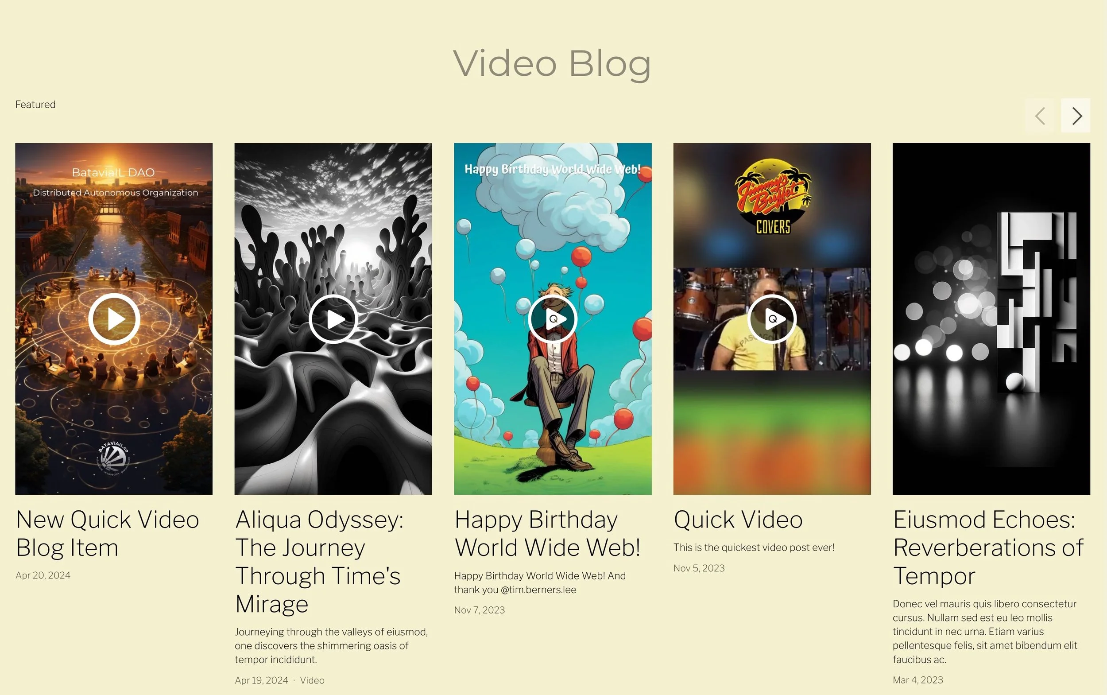Play the Happy Birthday World Wide Web video
Screen dimensions: 1107x695
tap(552, 319)
